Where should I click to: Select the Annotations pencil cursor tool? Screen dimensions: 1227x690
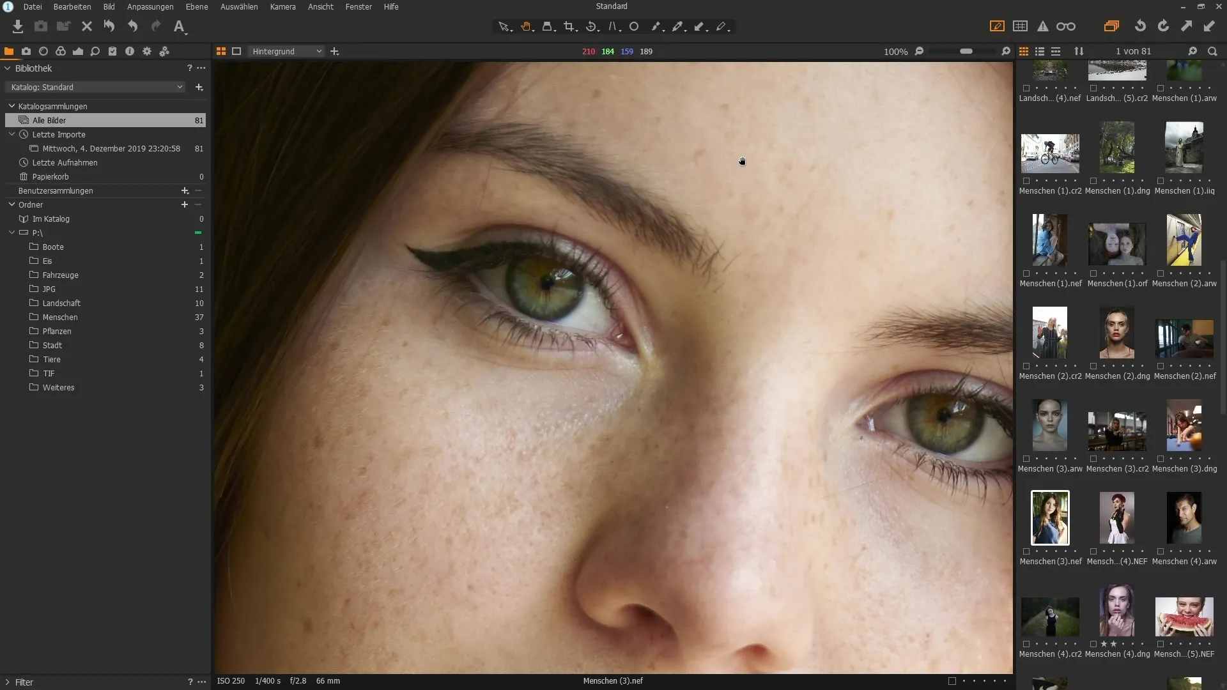722,27
